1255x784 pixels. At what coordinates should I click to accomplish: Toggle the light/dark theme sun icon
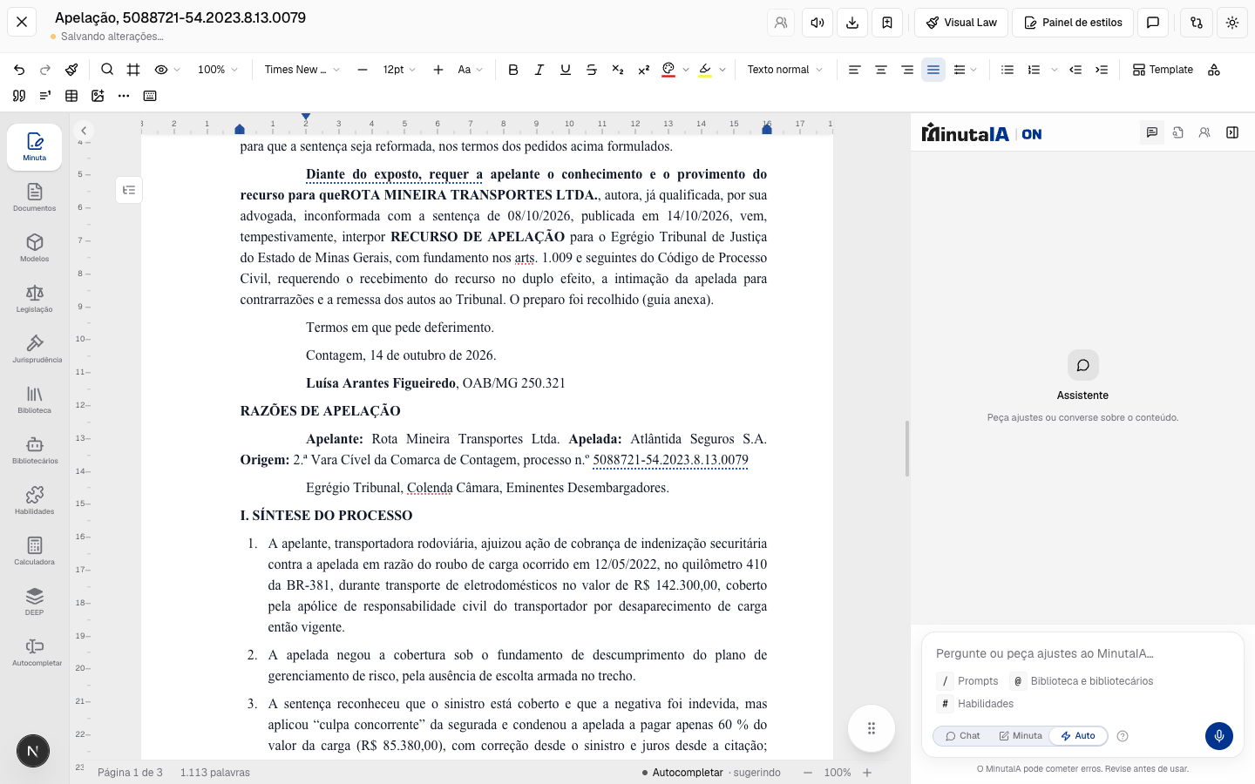pos(1232,23)
